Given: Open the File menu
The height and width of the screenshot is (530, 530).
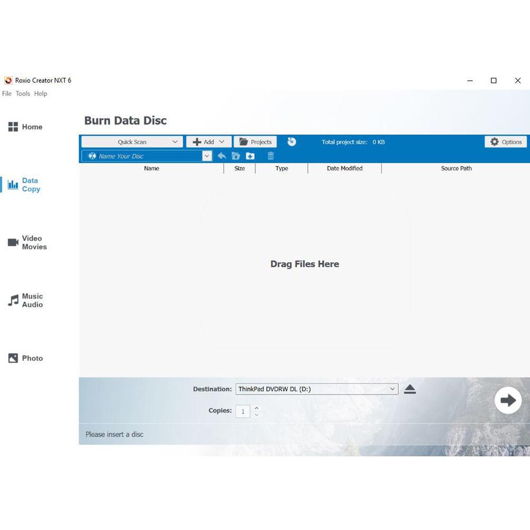Looking at the screenshot, I should (6, 93).
